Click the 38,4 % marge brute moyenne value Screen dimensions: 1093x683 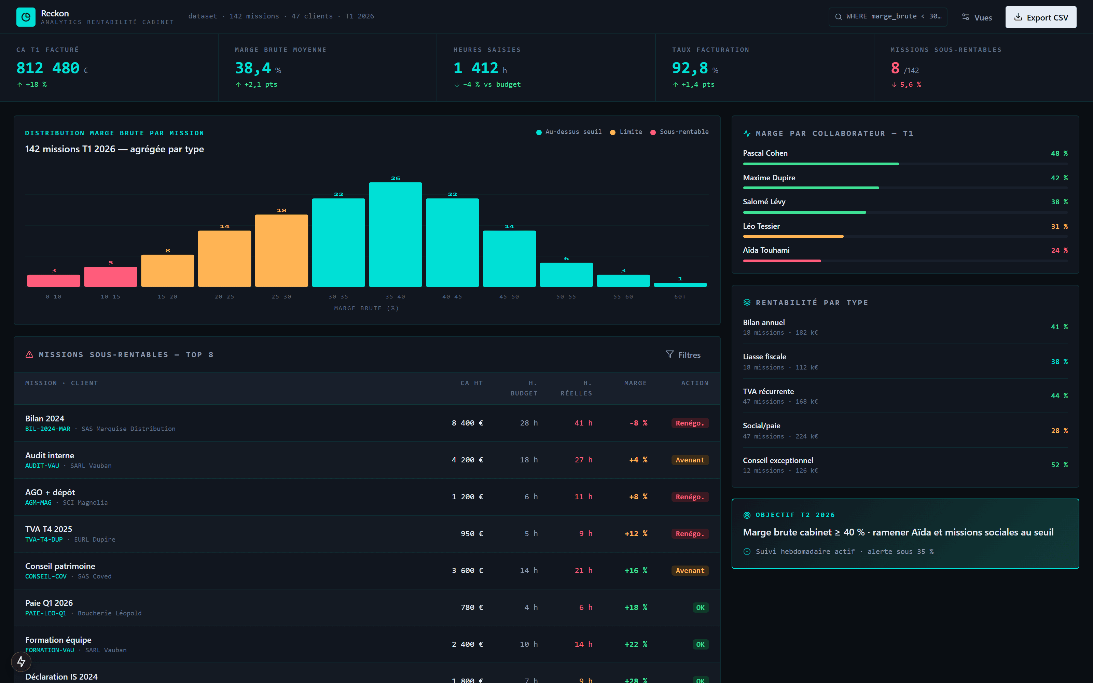(258, 68)
